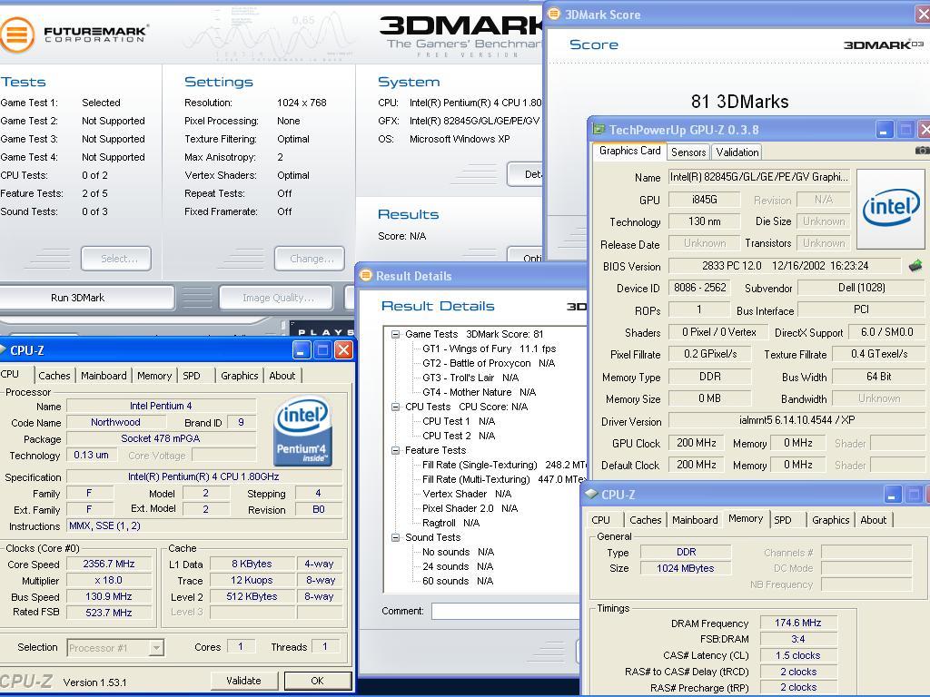
Task: Click the '1024 MBytes' memory size value
Action: click(685, 568)
